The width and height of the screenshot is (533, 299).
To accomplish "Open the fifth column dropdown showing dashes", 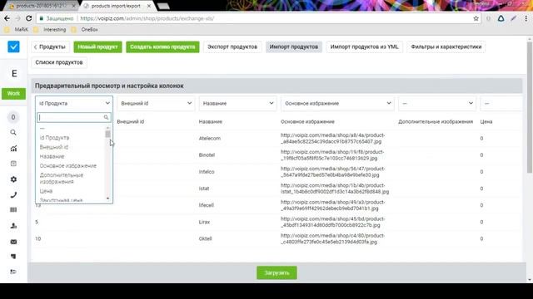I will click(x=437, y=103).
